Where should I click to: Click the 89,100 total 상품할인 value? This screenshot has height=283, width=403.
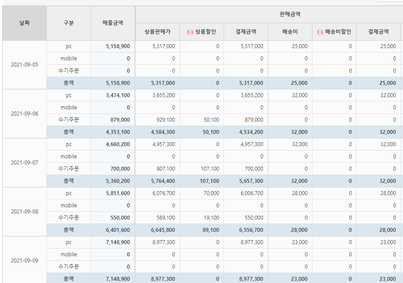click(211, 230)
